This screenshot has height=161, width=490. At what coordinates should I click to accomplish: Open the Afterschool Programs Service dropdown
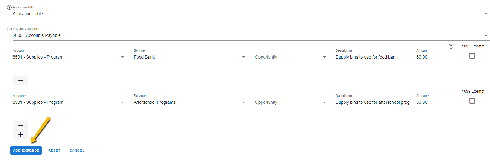(191, 102)
